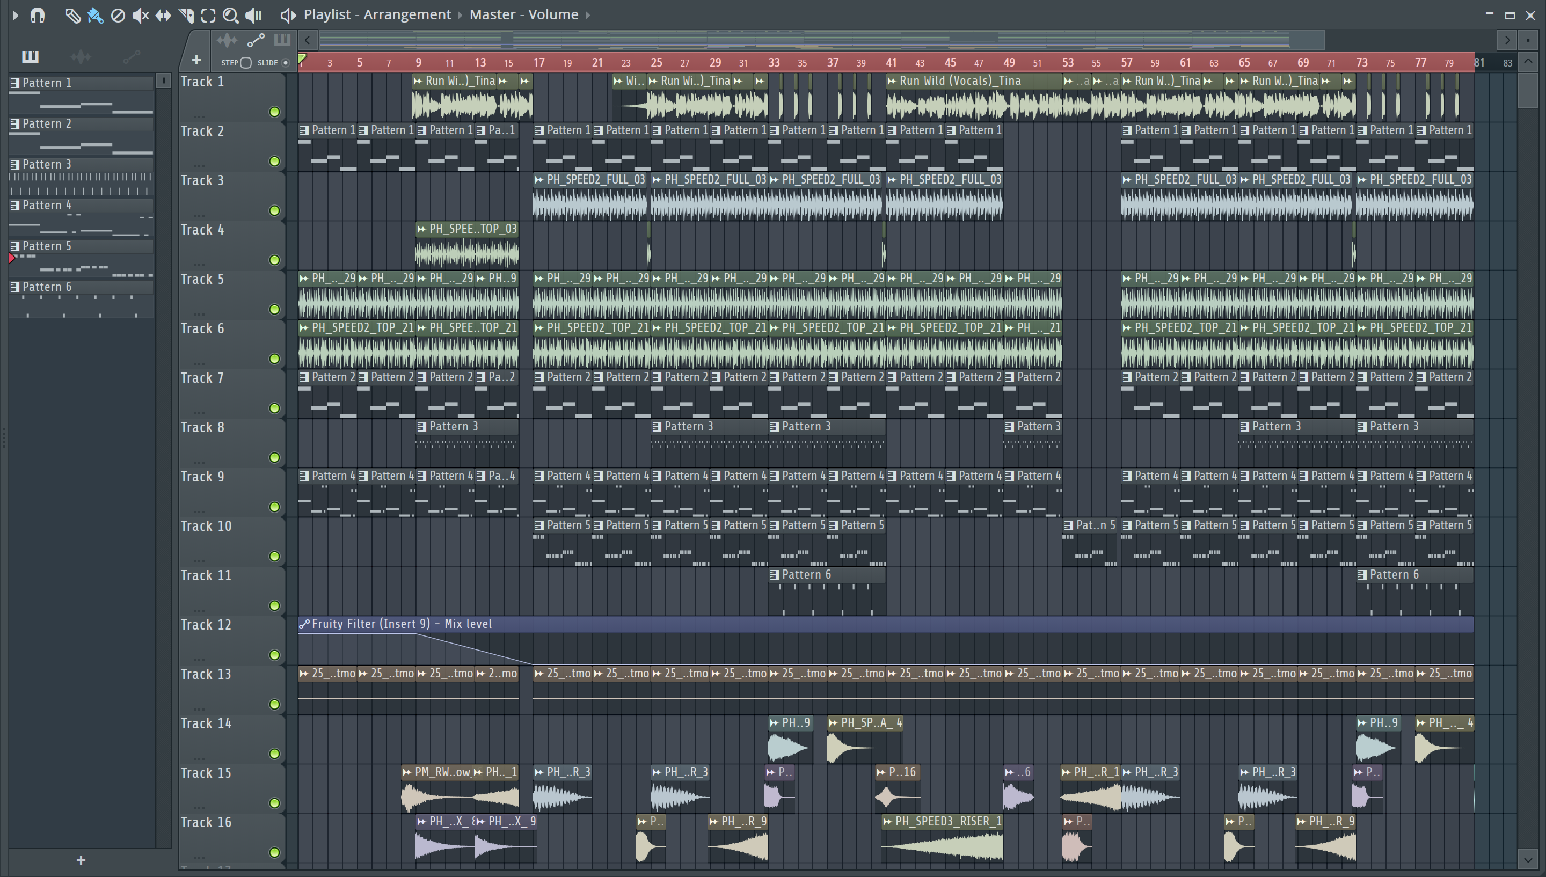Mute Track 5 using its green LED
Screen dimensions: 1546x877
[x=275, y=309]
